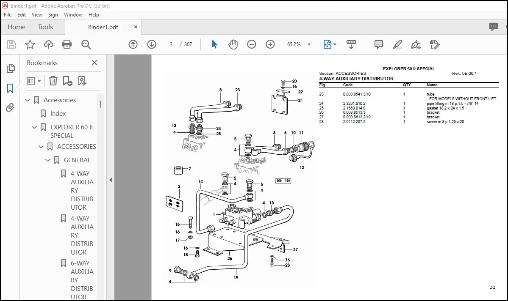This screenshot has width=508, height=301.
Task: Toggle the Bookmarks panel icon
Action: pyautogui.click(x=10, y=88)
